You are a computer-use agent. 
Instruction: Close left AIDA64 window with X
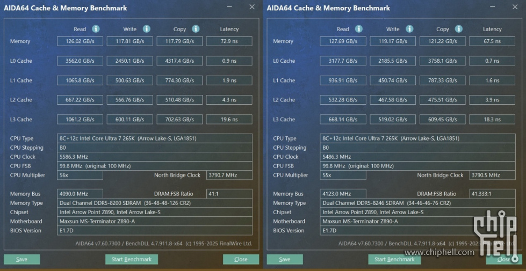pos(252,7)
